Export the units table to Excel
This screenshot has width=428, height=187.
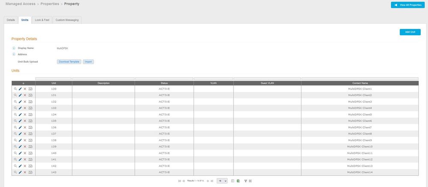238,181
